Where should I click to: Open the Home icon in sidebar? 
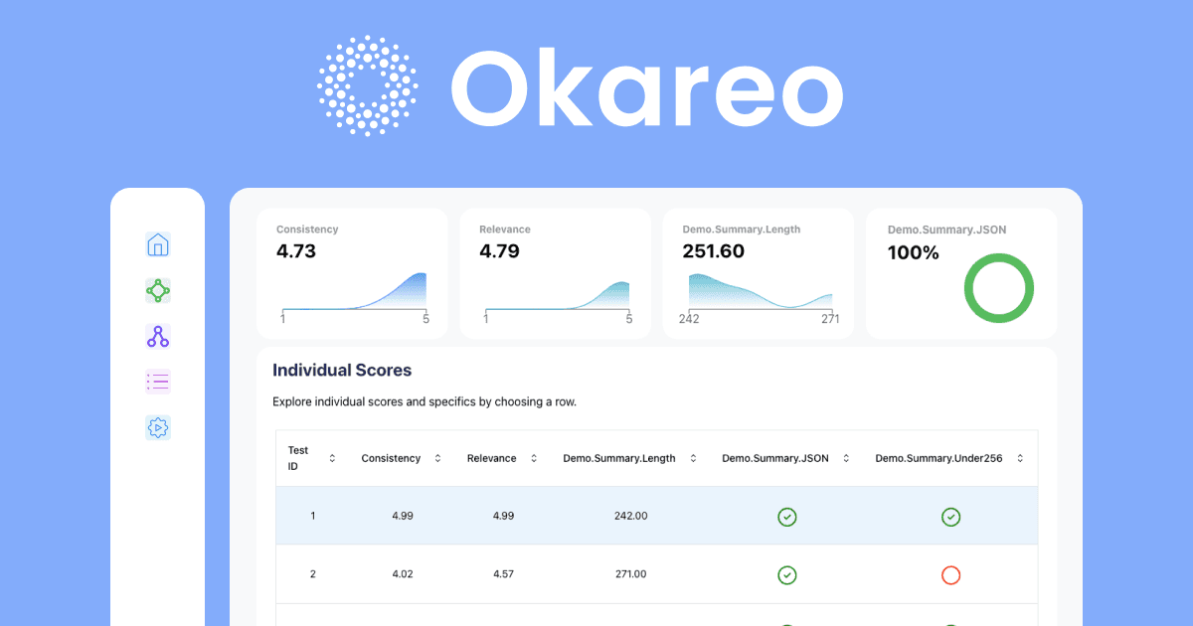click(x=158, y=244)
